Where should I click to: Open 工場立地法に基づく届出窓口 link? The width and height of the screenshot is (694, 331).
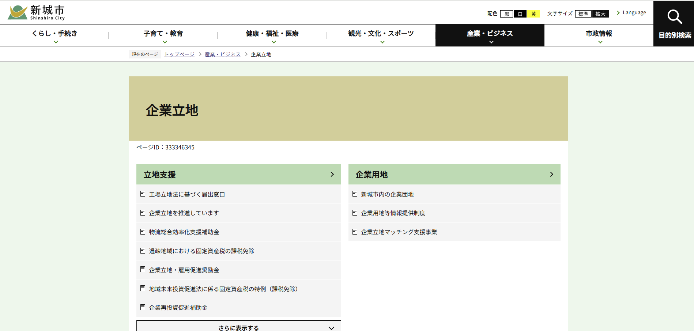(187, 194)
